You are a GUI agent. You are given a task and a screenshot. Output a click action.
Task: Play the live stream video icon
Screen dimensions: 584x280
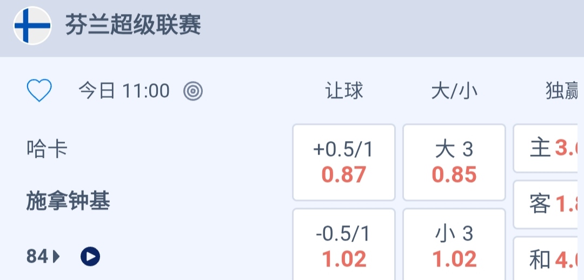pos(90,256)
